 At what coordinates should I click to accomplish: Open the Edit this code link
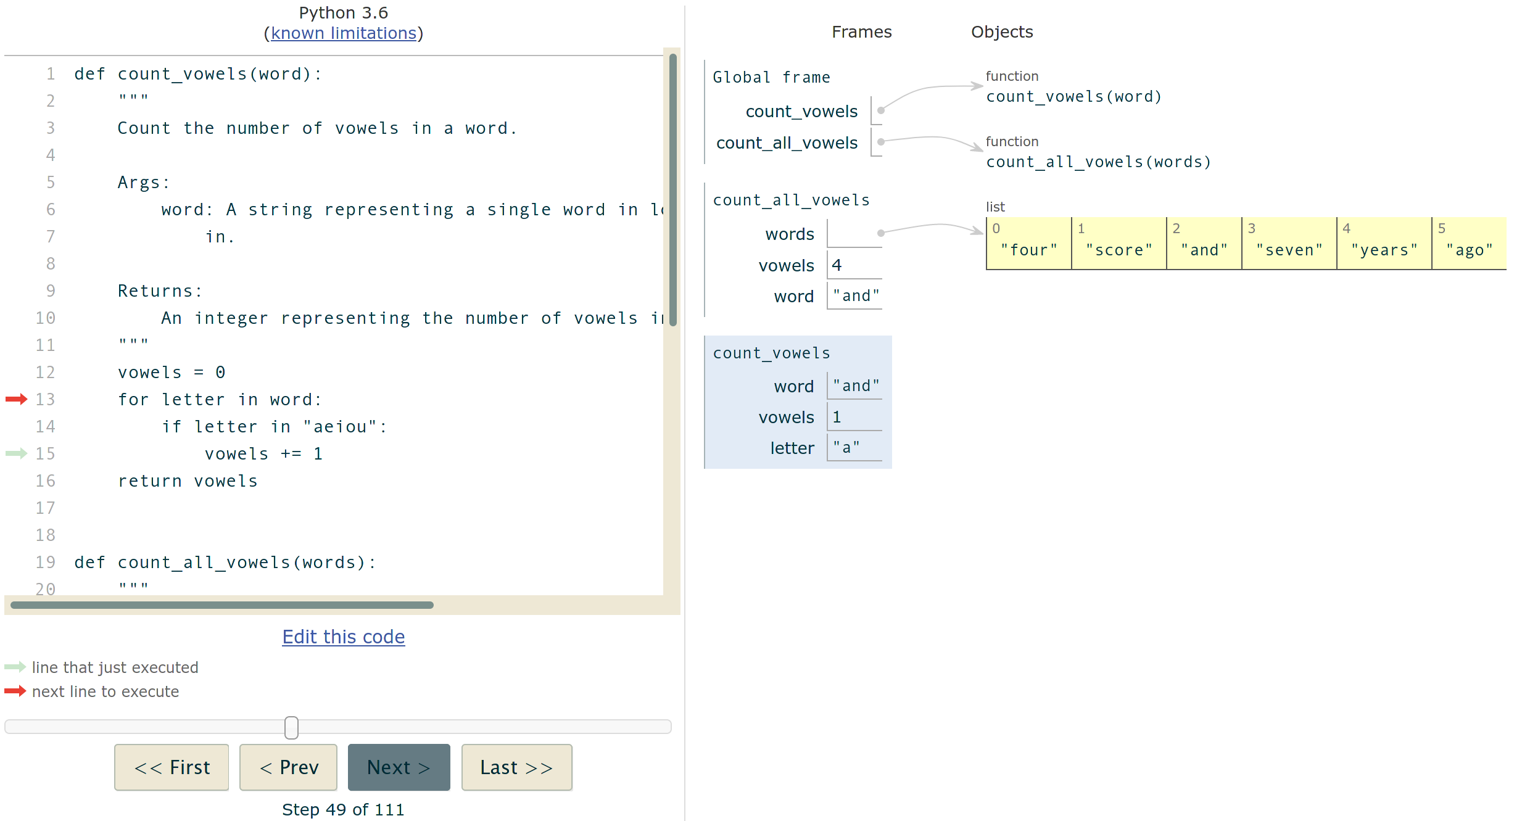coord(343,637)
